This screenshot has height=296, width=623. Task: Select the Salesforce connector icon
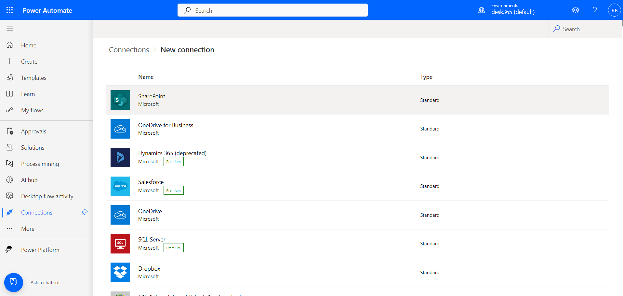(x=120, y=186)
